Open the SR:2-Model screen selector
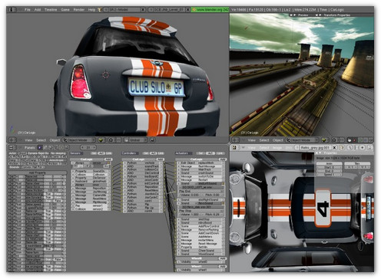This screenshot has width=381, height=279. pyautogui.click(x=124, y=9)
